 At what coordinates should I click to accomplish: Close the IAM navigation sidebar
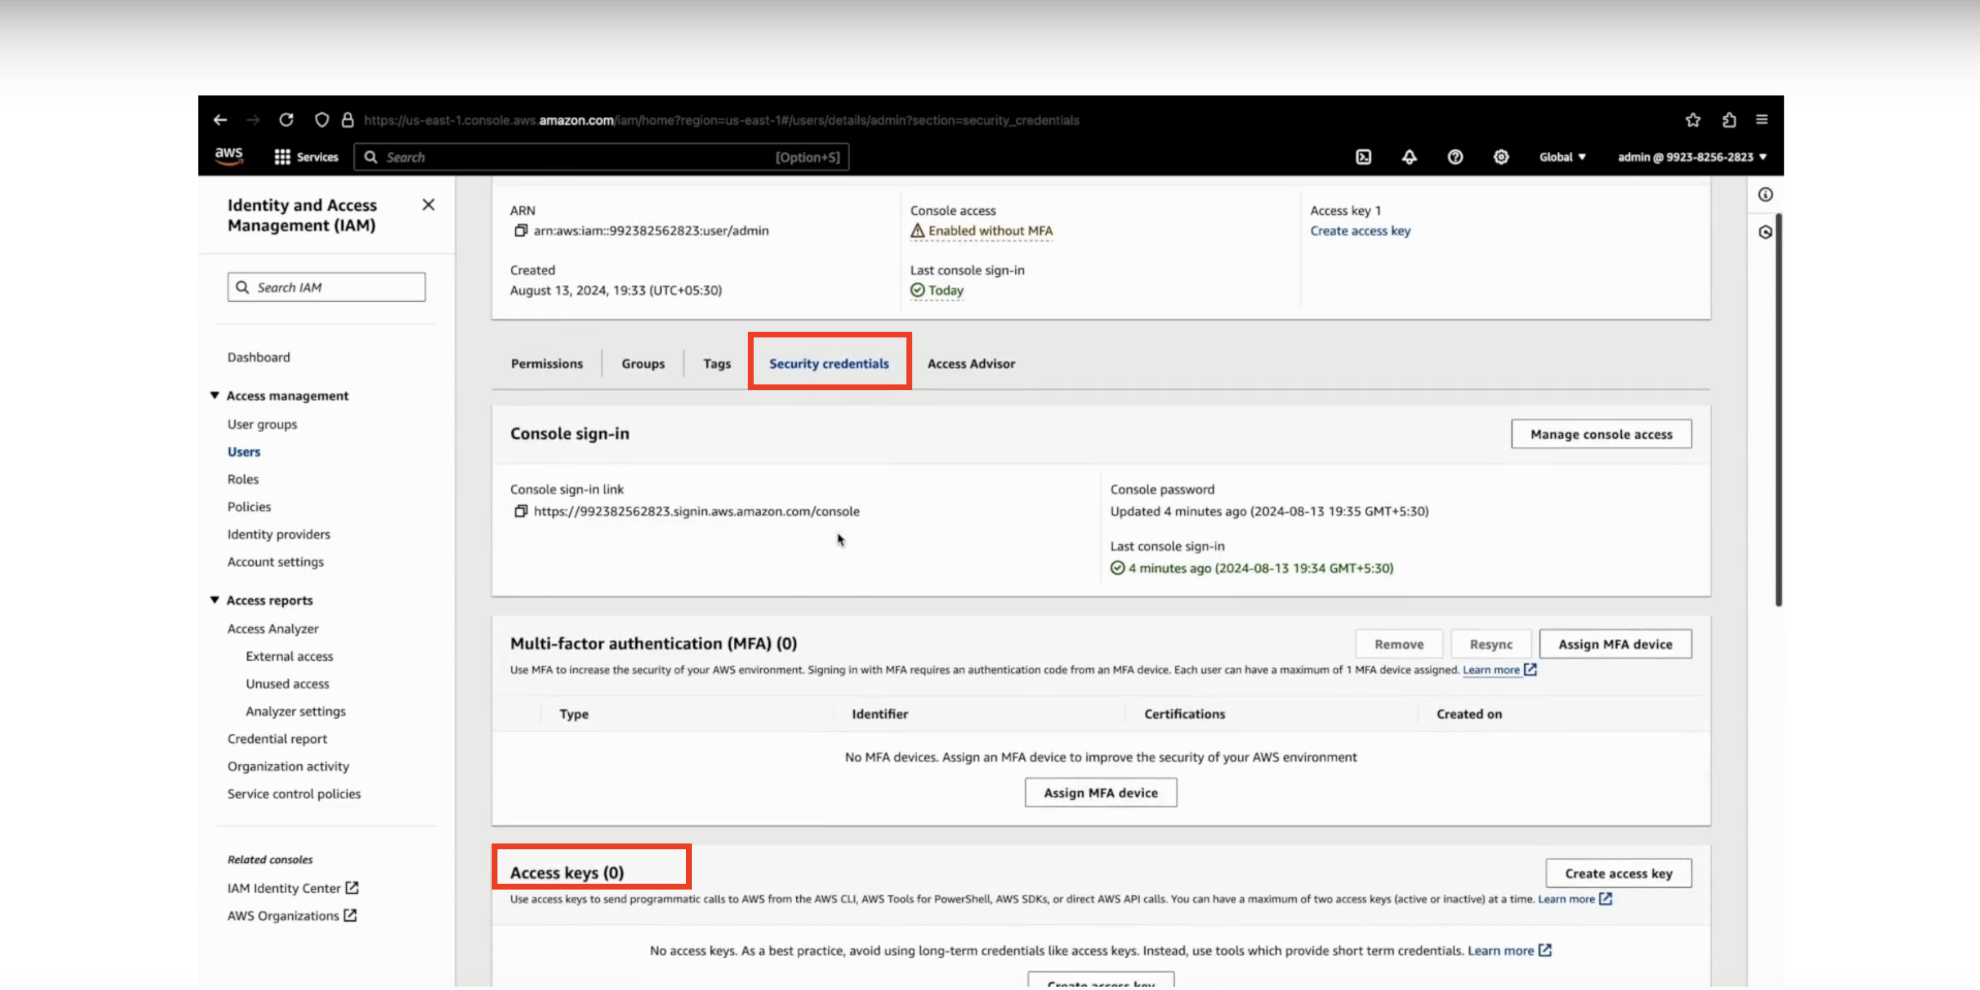click(428, 205)
